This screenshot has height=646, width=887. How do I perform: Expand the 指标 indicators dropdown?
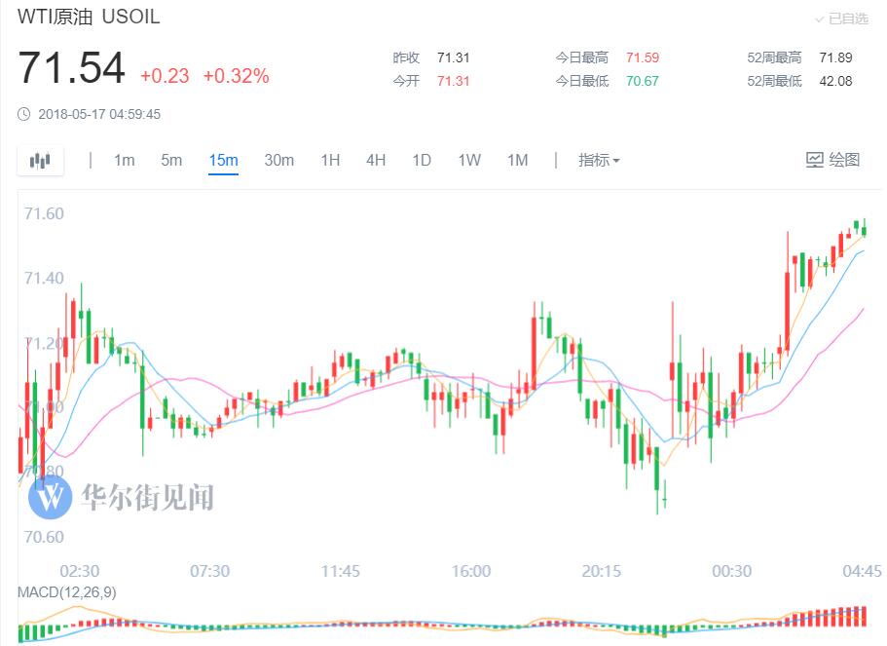pyautogui.click(x=599, y=161)
